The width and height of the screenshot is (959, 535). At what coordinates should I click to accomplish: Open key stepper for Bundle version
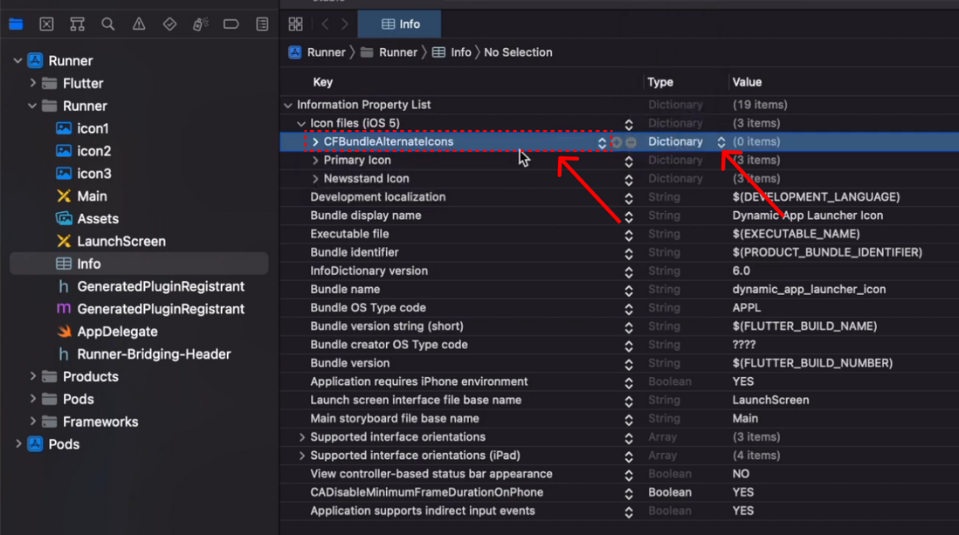click(x=629, y=364)
